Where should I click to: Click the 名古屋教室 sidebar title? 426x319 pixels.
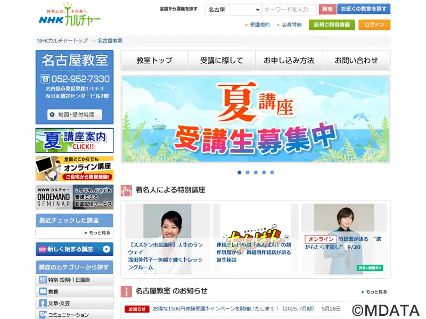[x=75, y=60]
